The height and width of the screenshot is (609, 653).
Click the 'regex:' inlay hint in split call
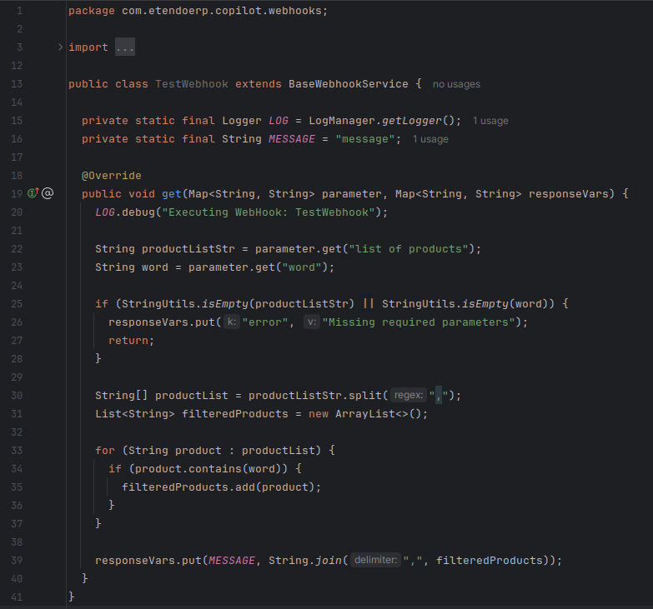pos(408,395)
